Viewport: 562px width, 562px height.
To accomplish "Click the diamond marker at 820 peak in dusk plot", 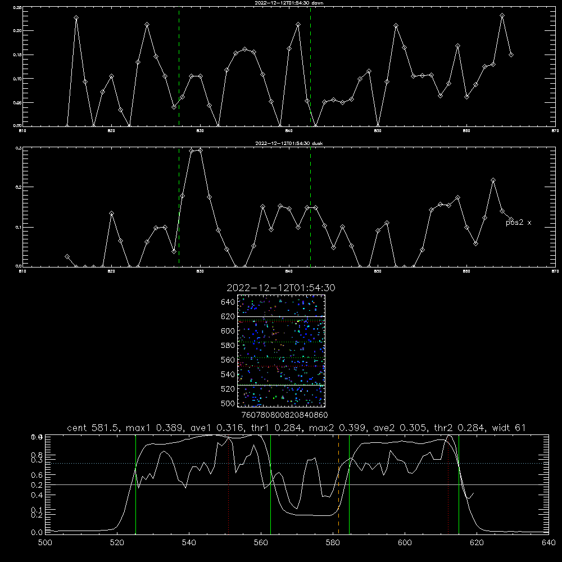I will (x=111, y=214).
